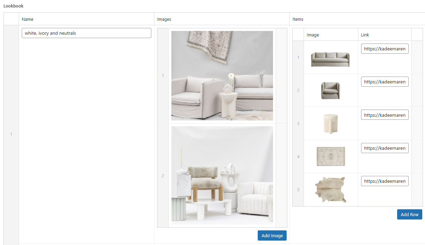Edit the Link field for side table item

[x=385, y=115]
